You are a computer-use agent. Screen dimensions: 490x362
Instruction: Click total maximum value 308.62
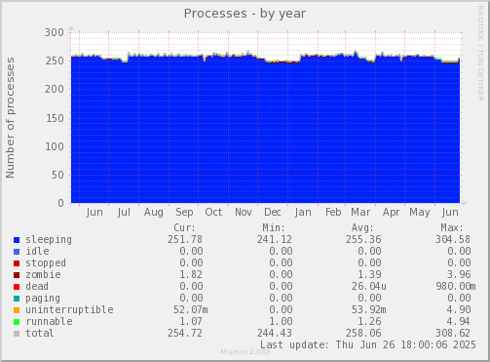(453, 334)
